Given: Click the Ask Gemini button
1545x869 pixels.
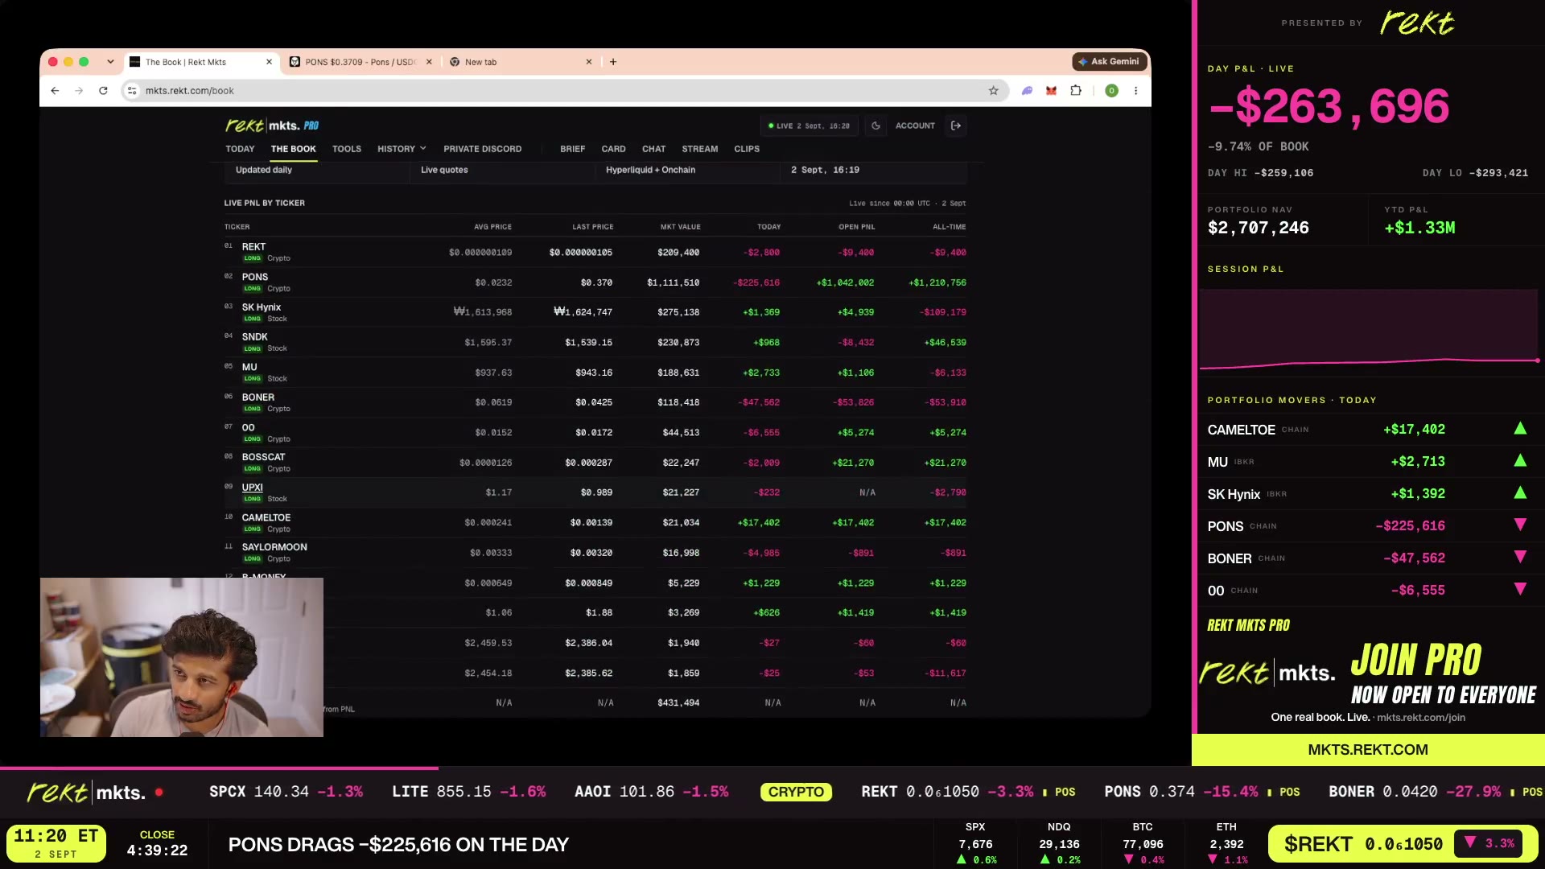Looking at the screenshot, I should (x=1109, y=62).
